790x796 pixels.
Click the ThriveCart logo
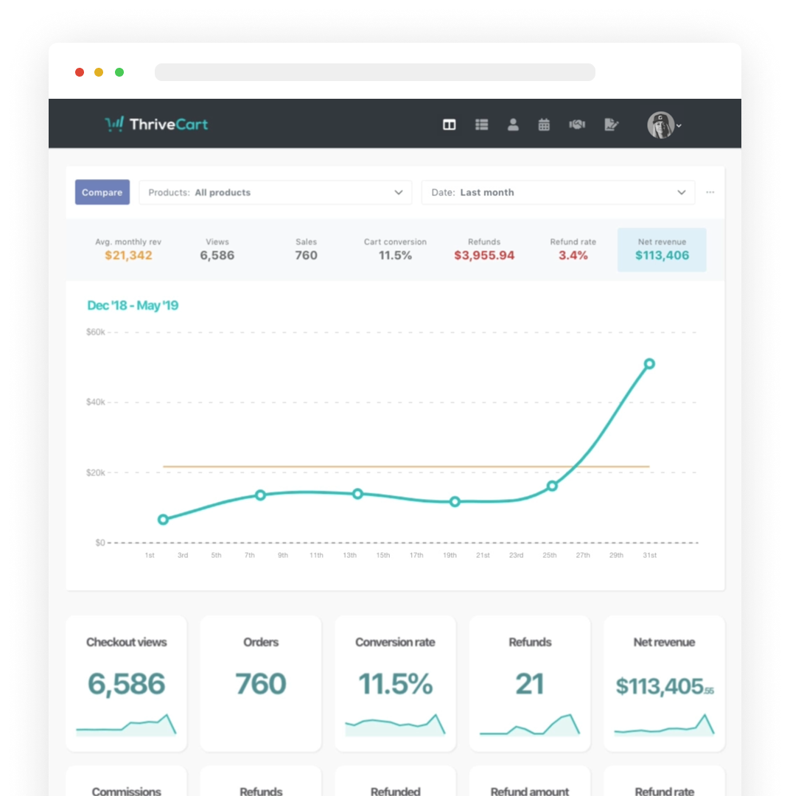pyautogui.click(x=156, y=125)
